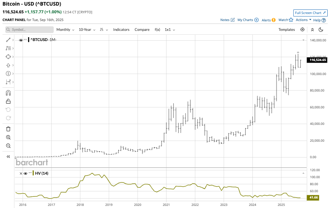
Task: Click the ^BTCUSD 1M series label
Action: [x=43, y=40]
